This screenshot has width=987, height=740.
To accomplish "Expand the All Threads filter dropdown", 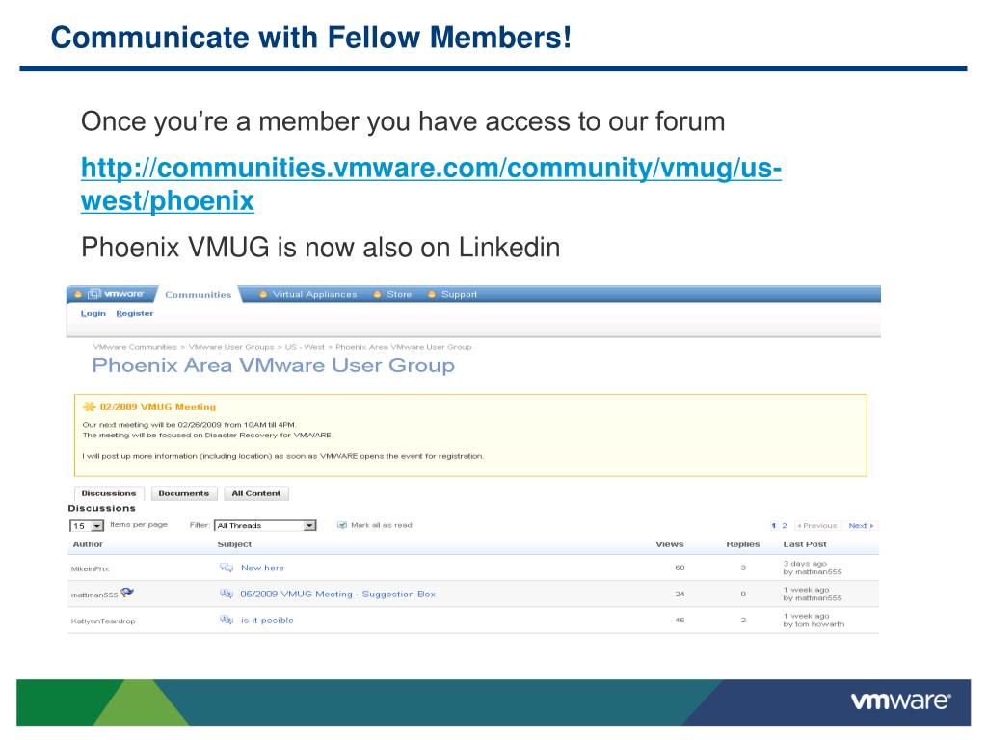I will click(265, 525).
